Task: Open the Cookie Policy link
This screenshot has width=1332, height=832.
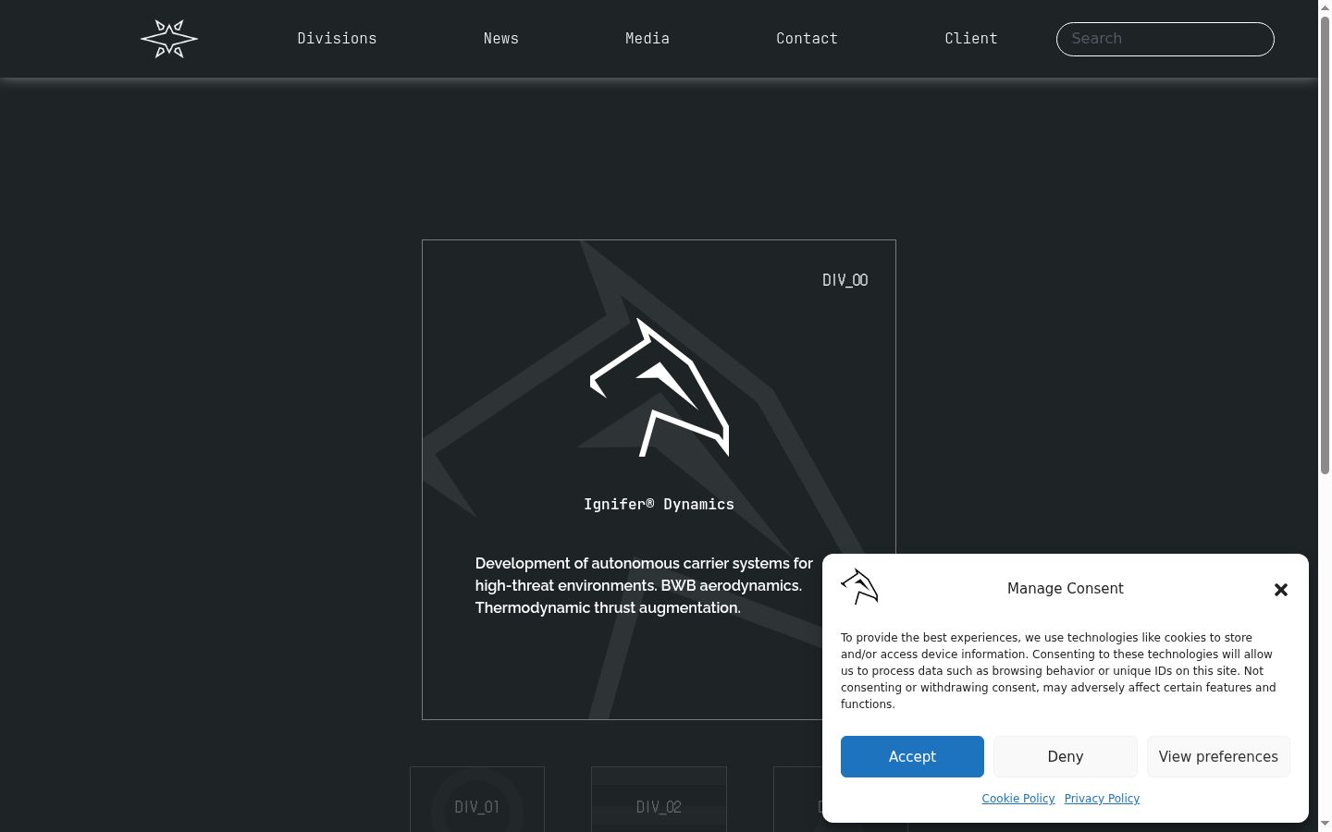Action: point(1018,799)
